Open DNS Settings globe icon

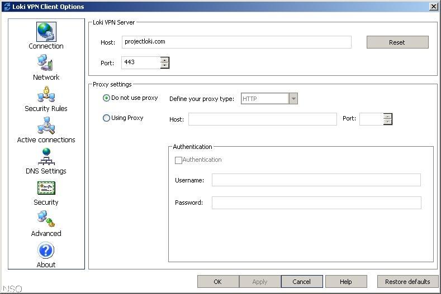[46, 156]
